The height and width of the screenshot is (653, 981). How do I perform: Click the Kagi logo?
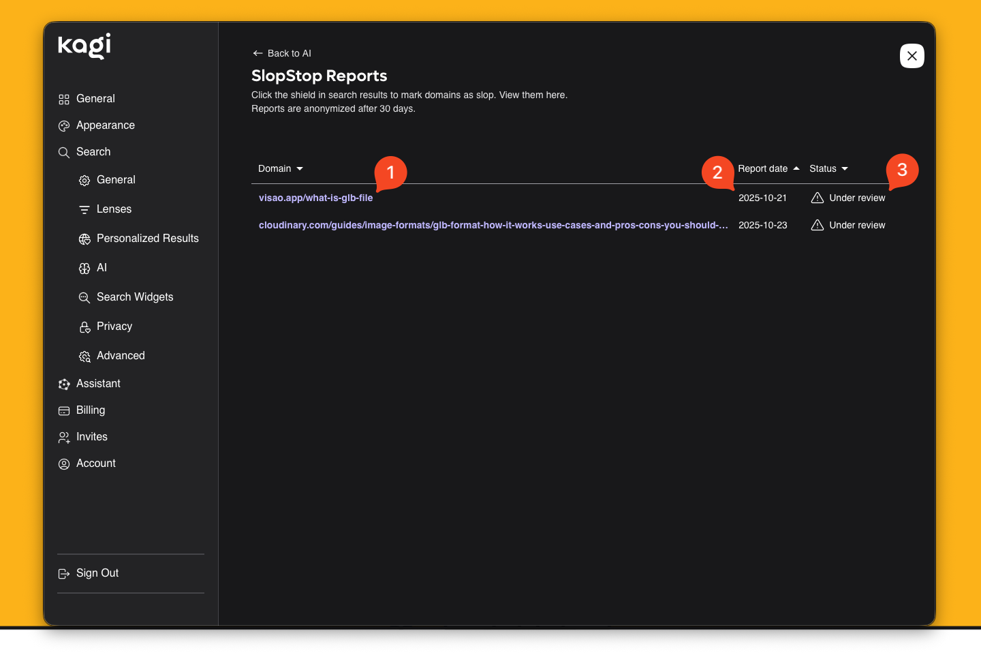coord(84,46)
